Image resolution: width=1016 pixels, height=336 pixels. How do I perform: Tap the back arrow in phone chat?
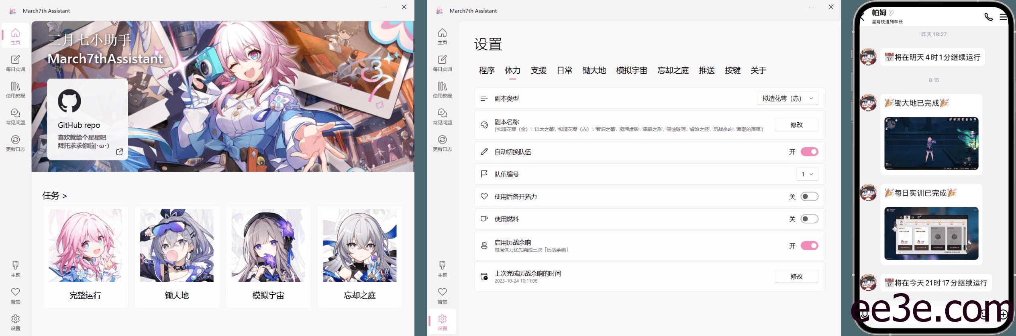click(862, 17)
